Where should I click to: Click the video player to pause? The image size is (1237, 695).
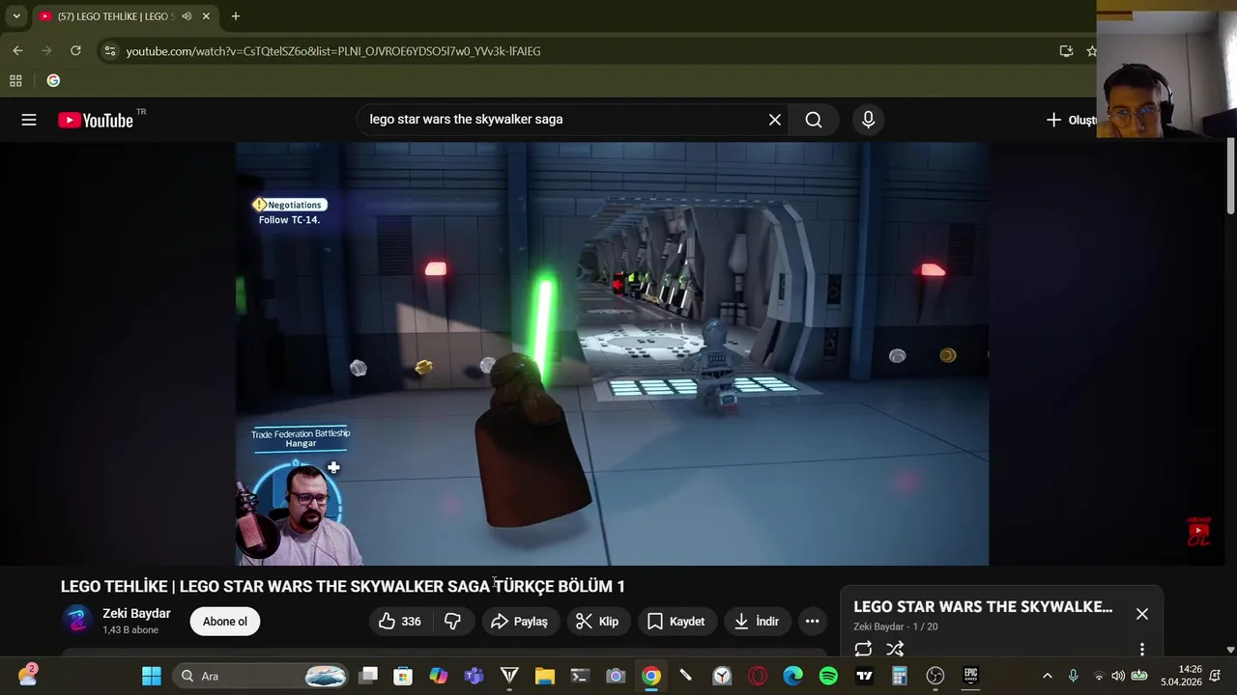tap(612, 353)
